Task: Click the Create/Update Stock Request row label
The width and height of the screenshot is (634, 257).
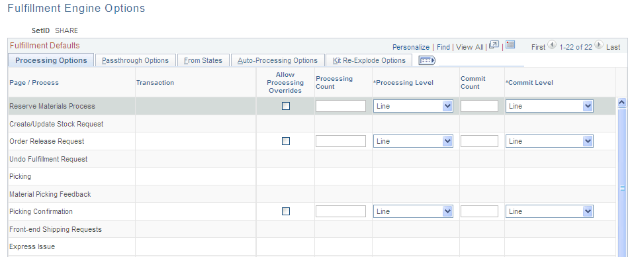Action: [56, 124]
